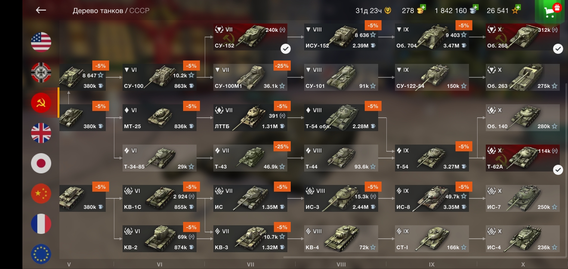Select the КВ-2 tank card

point(160,239)
